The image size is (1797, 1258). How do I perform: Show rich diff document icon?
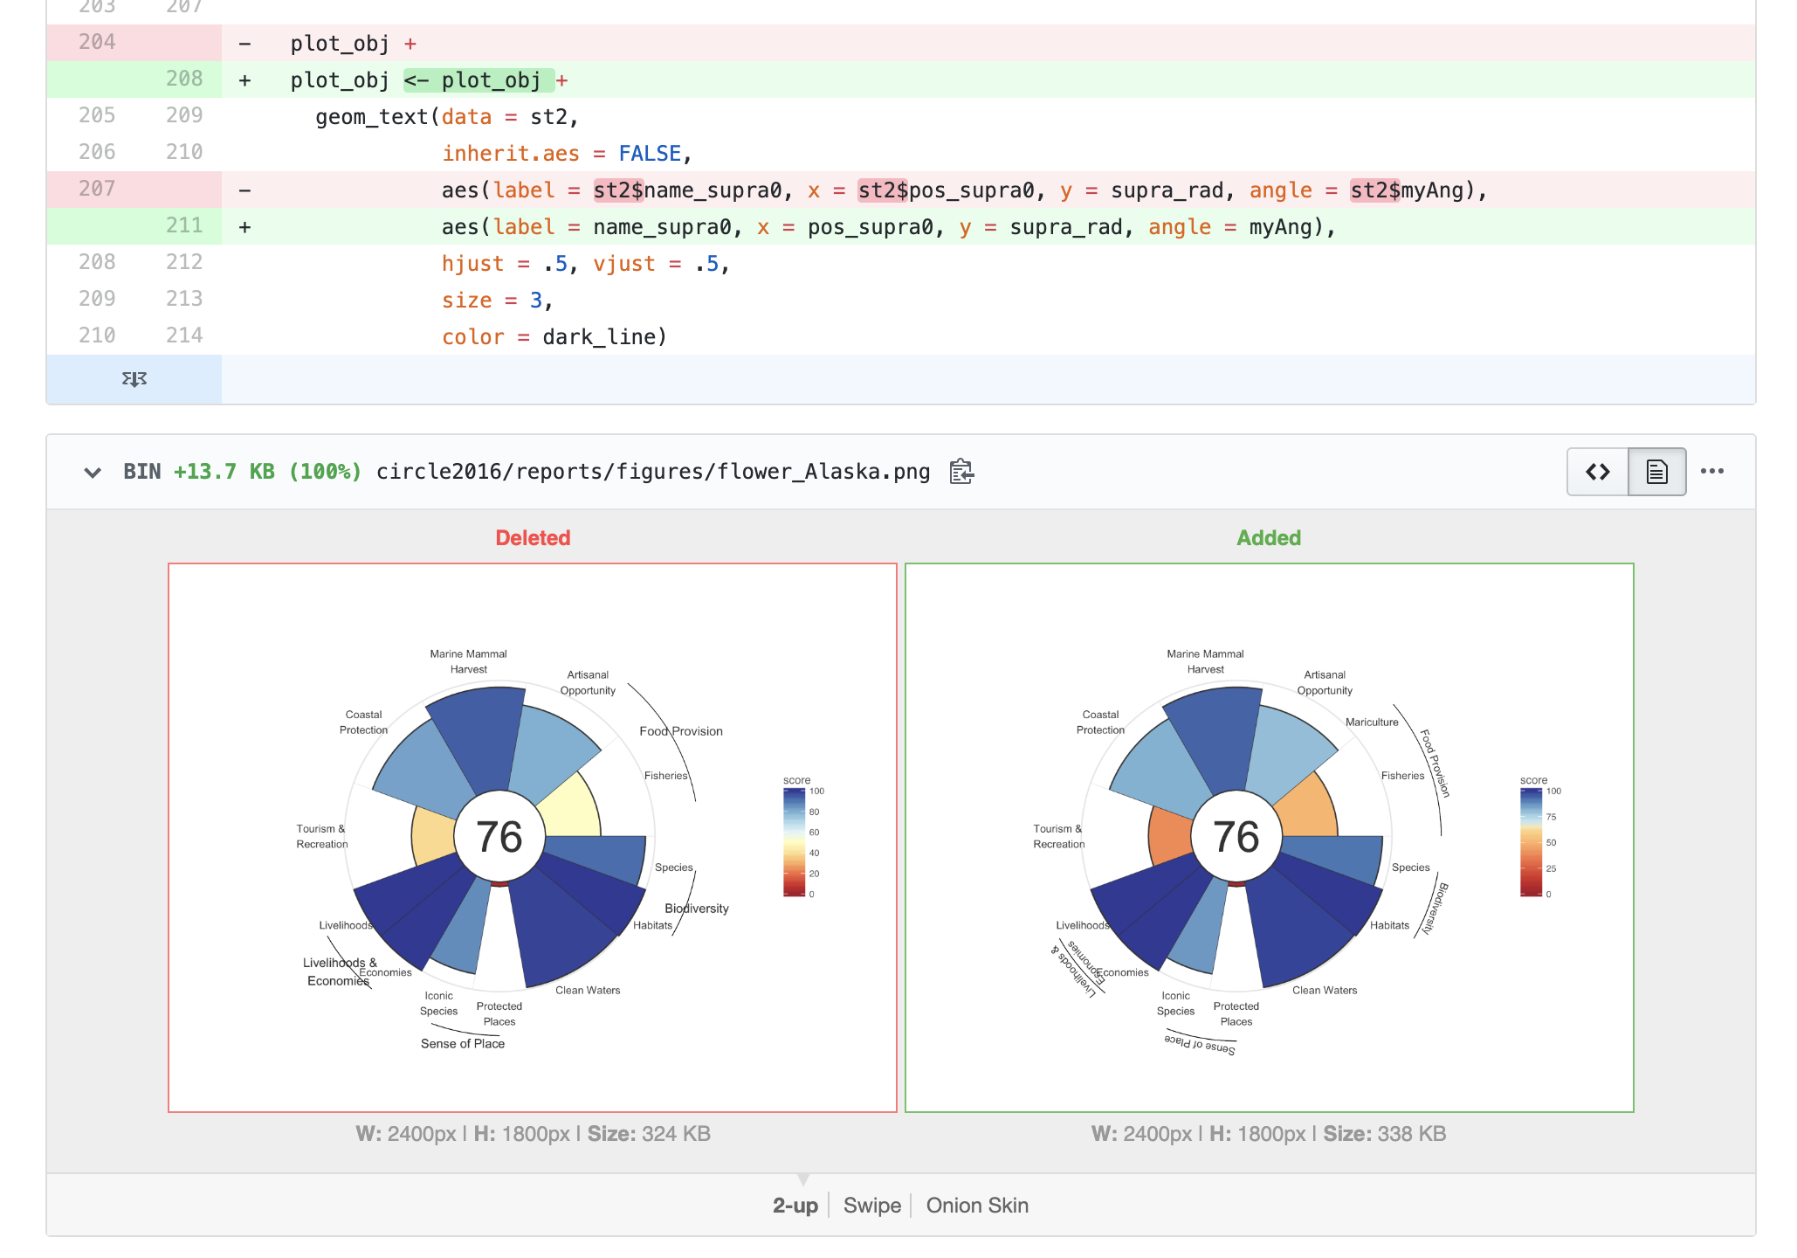(x=1657, y=472)
